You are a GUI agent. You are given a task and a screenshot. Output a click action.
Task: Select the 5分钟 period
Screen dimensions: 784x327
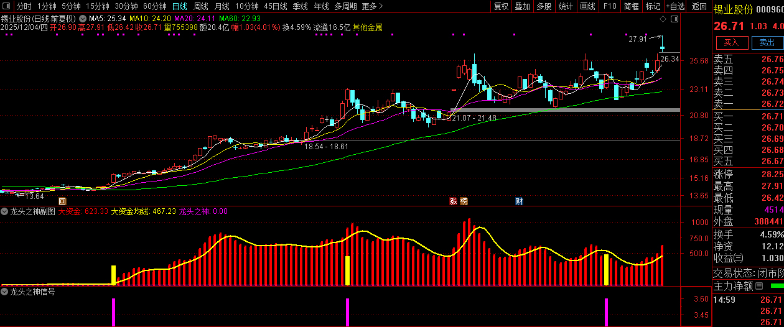[x=71, y=6]
